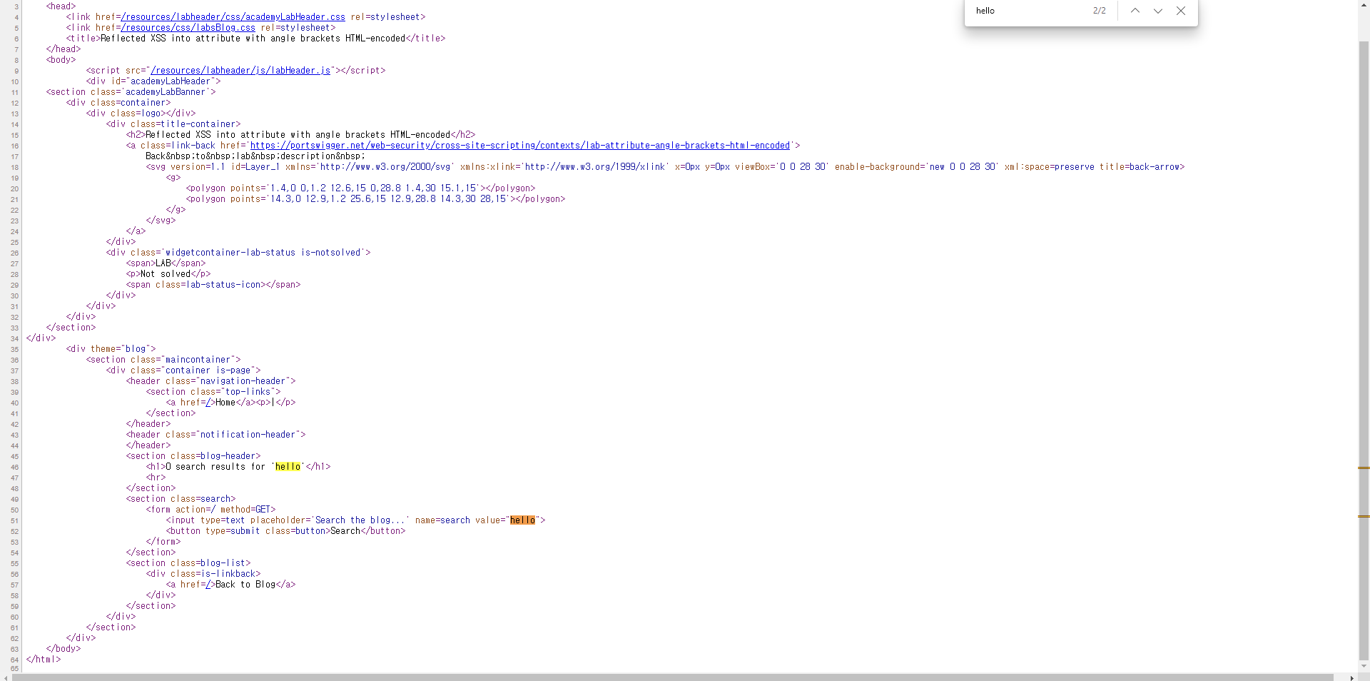Open the Back to Blog href link
1370x681 pixels.
(x=208, y=585)
